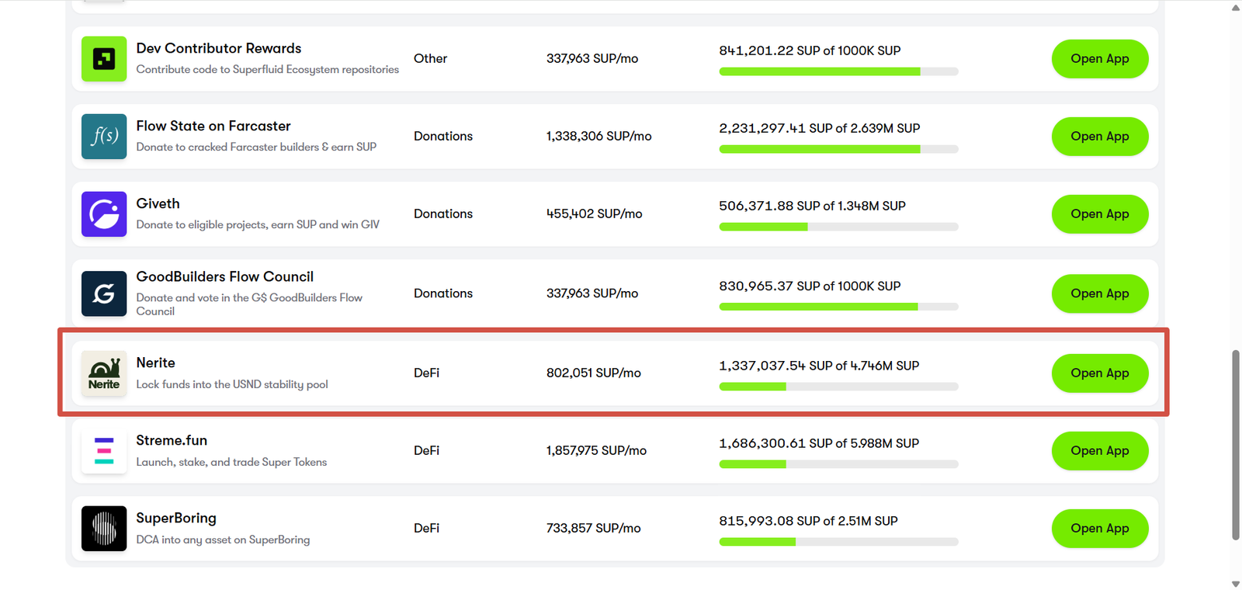Image resolution: width=1242 pixels, height=590 pixels.
Task: Open App for Flow State on Farcaster
Action: (x=1099, y=137)
